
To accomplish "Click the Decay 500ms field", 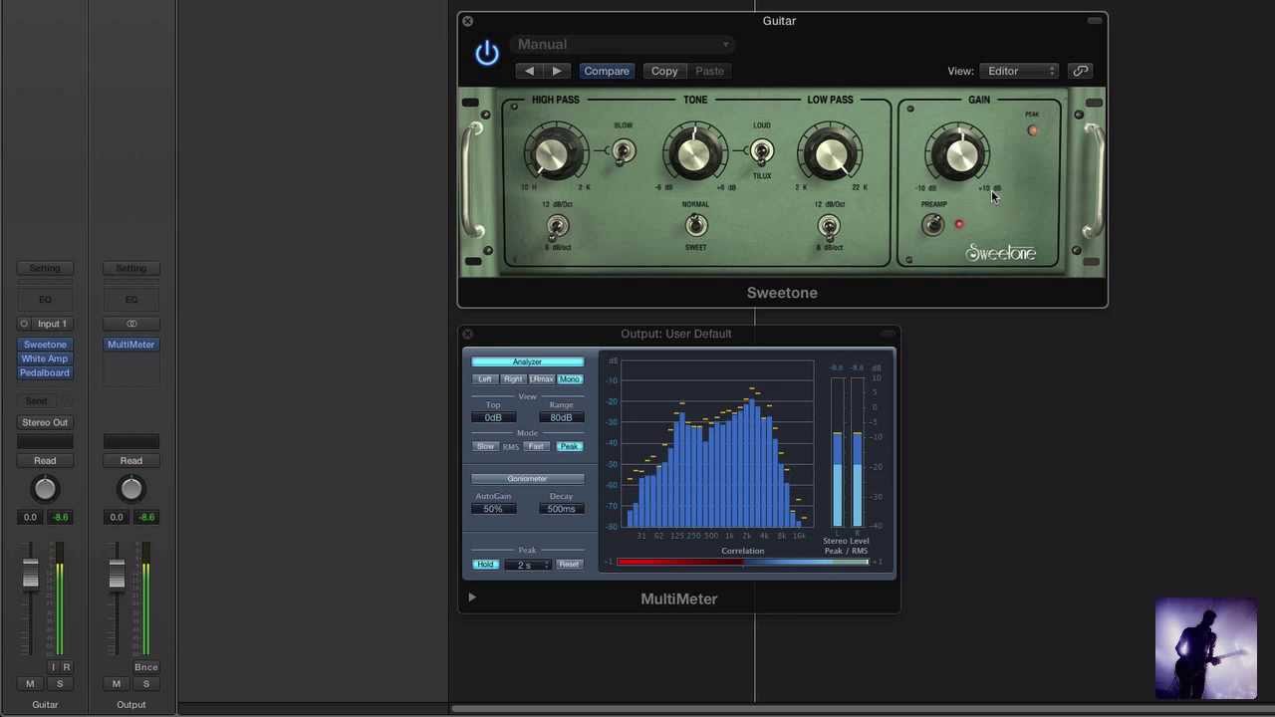I will click(x=561, y=509).
